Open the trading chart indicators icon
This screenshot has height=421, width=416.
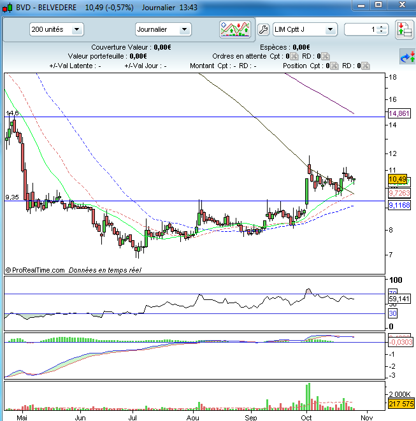point(235,29)
